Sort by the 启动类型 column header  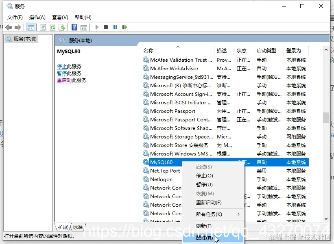[x=269, y=51]
